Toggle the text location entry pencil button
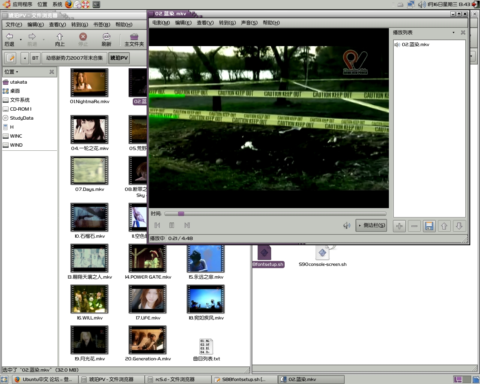This screenshot has height=384, width=480. tap(10, 58)
